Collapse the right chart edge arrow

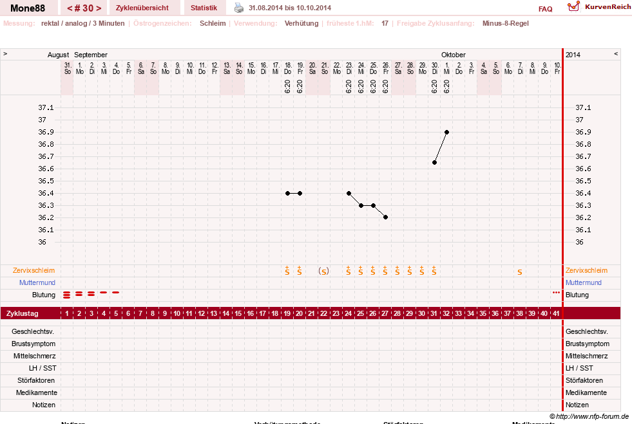[616, 53]
